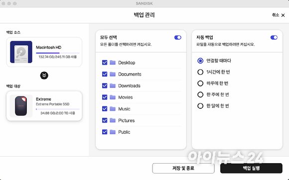This screenshot has width=289, height=180.
Task: Start the backup with 백업 실행 button
Action: click(251, 168)
